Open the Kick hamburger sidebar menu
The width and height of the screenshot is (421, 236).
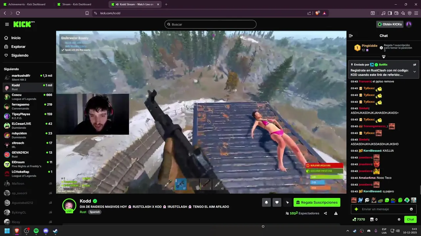7,24
